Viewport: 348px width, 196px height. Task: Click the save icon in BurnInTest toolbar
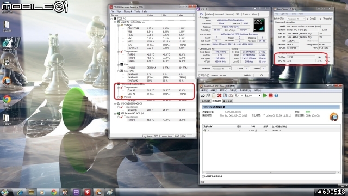tap(203, 96)
